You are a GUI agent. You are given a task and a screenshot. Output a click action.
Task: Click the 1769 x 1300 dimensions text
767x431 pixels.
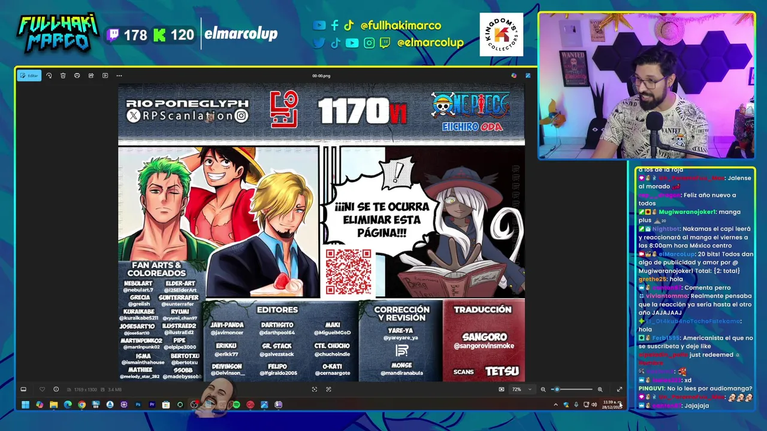(x=85, y=390)
